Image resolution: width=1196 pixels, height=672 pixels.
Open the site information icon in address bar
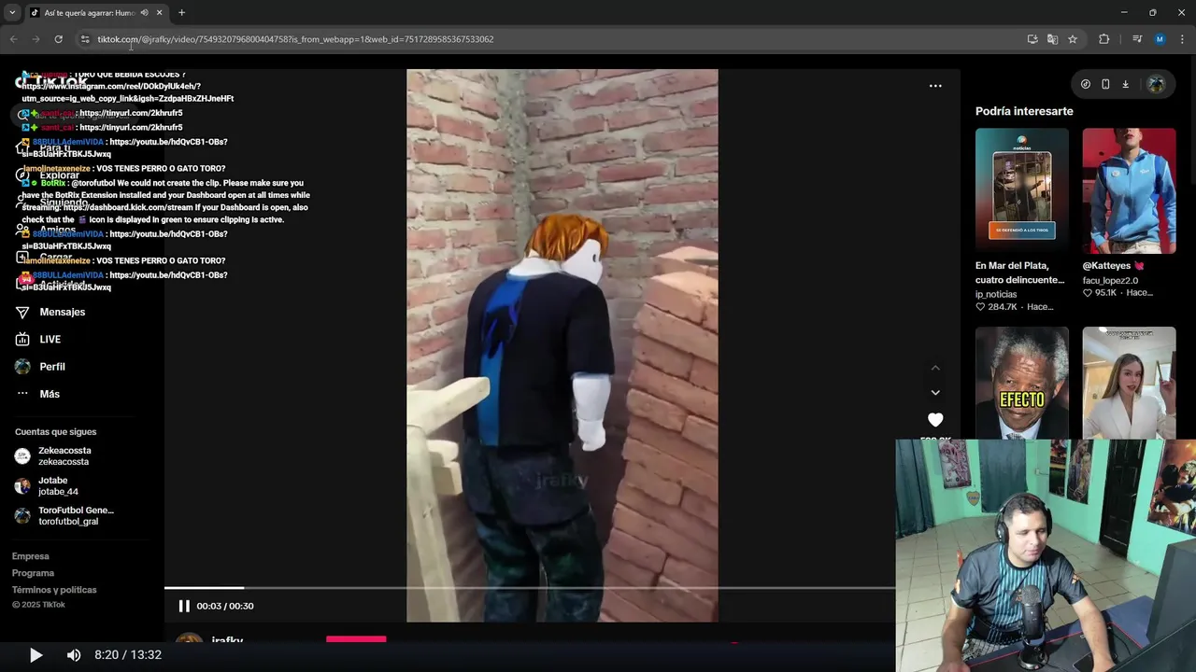tap(85, 39)
